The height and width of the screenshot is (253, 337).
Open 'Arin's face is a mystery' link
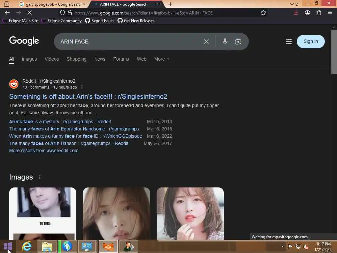[60, 122]
